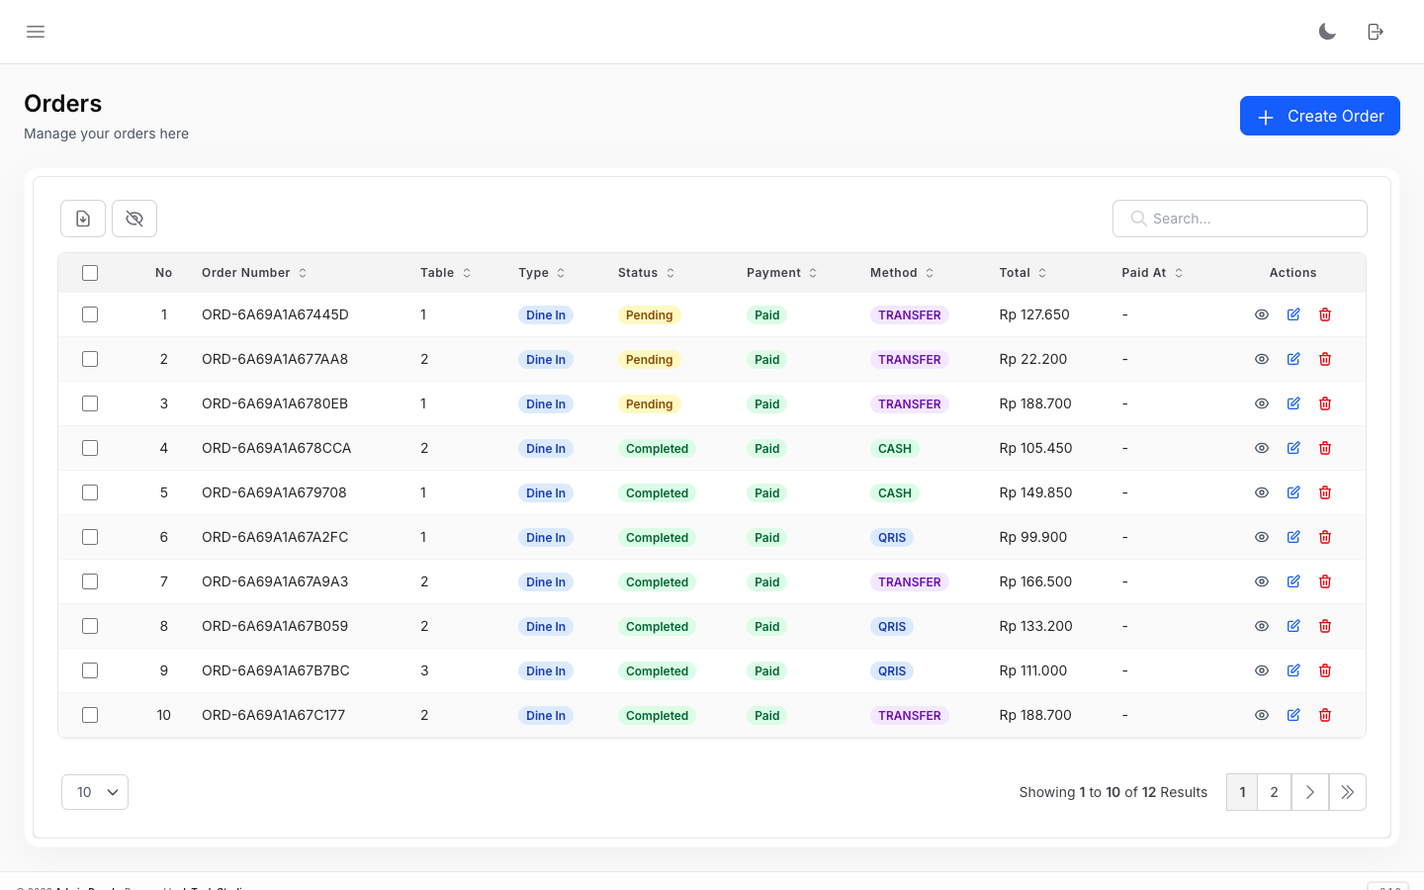Click Pending status badge of order 2
This screenshot has width=1424, height=890.
[x=650, y=359]
